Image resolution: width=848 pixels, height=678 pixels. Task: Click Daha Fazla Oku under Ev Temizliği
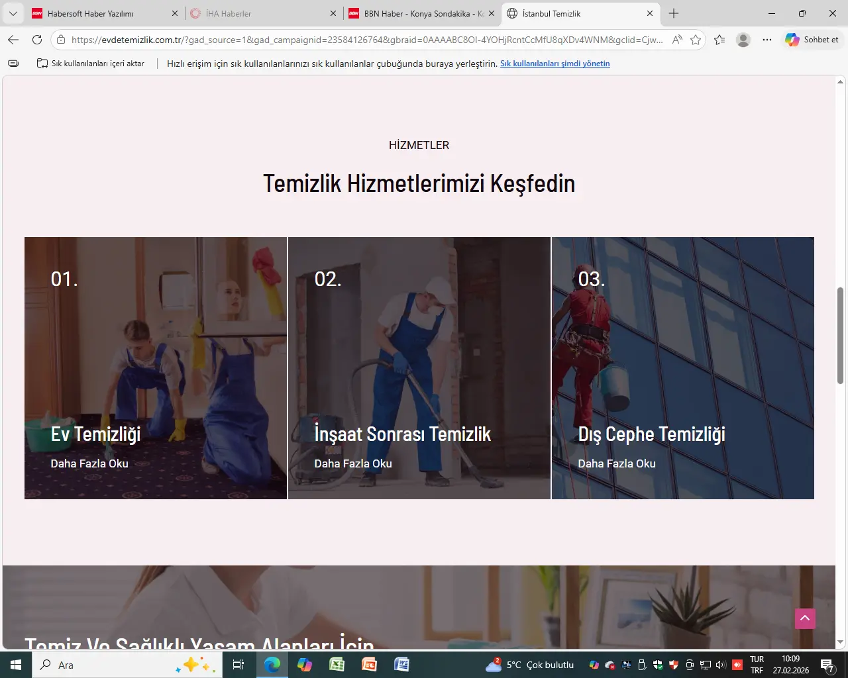(89, 463)
